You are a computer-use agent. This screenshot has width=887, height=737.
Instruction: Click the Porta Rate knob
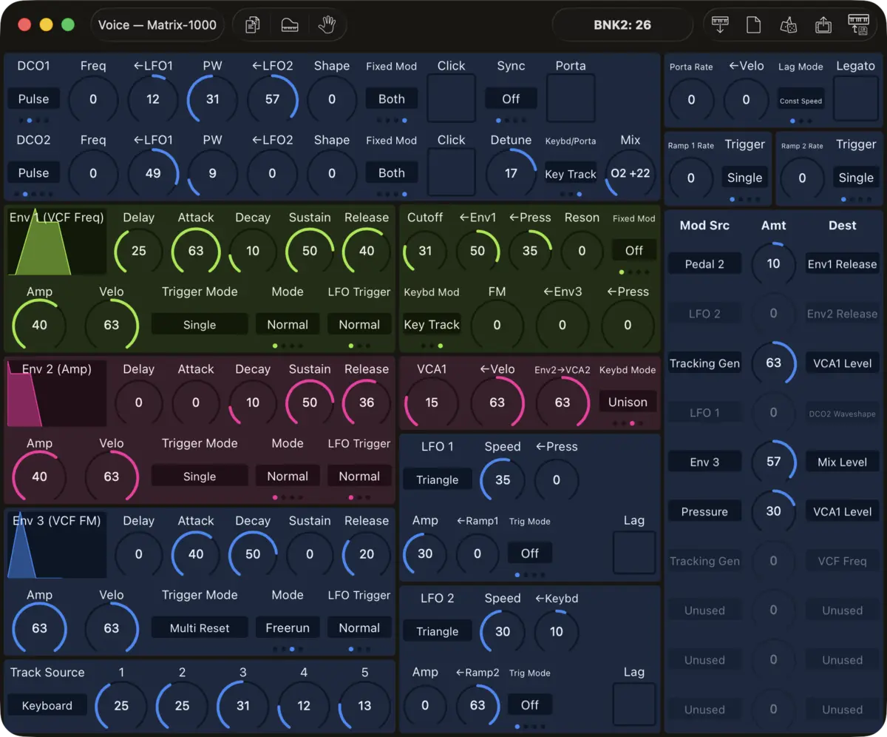[691, 100]
